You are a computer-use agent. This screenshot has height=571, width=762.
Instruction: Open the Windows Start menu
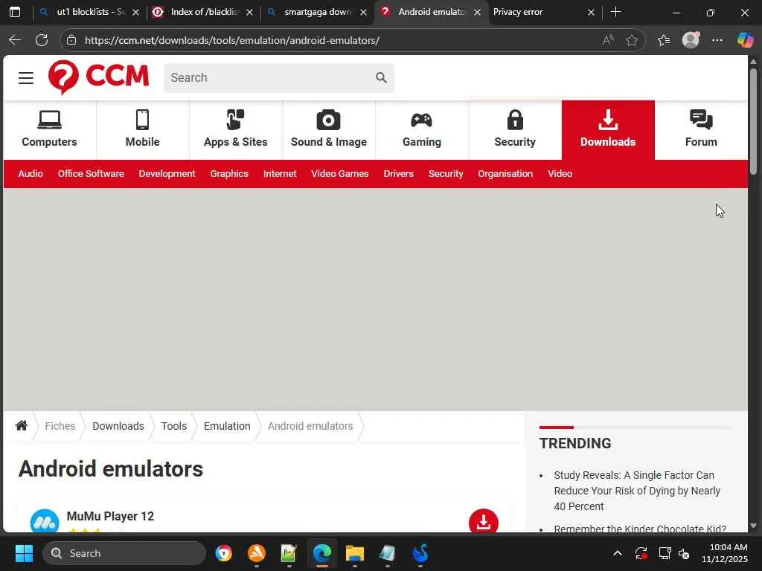[24, 553]
